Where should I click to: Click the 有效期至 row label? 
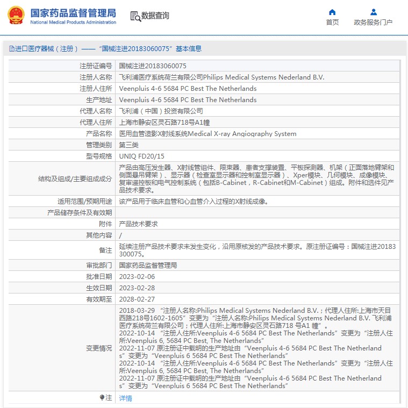(x=99, y=299)
